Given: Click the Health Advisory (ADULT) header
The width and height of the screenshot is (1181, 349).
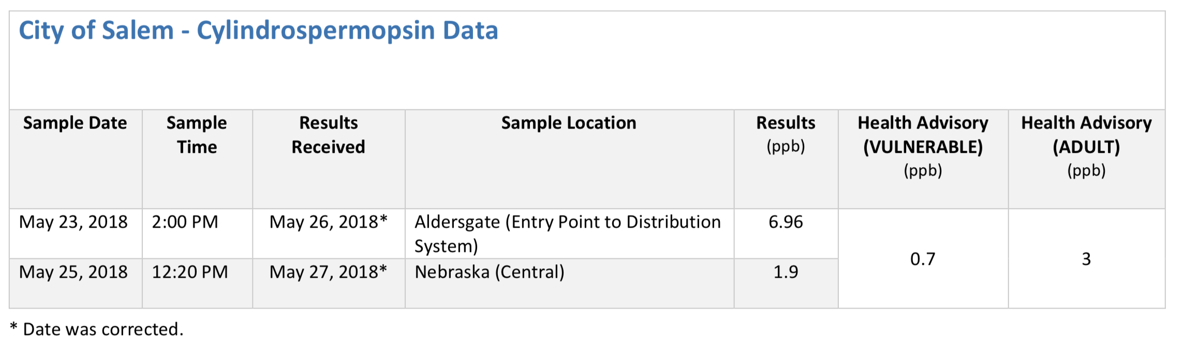Looking at the screenshot, I should [1086, 146].
